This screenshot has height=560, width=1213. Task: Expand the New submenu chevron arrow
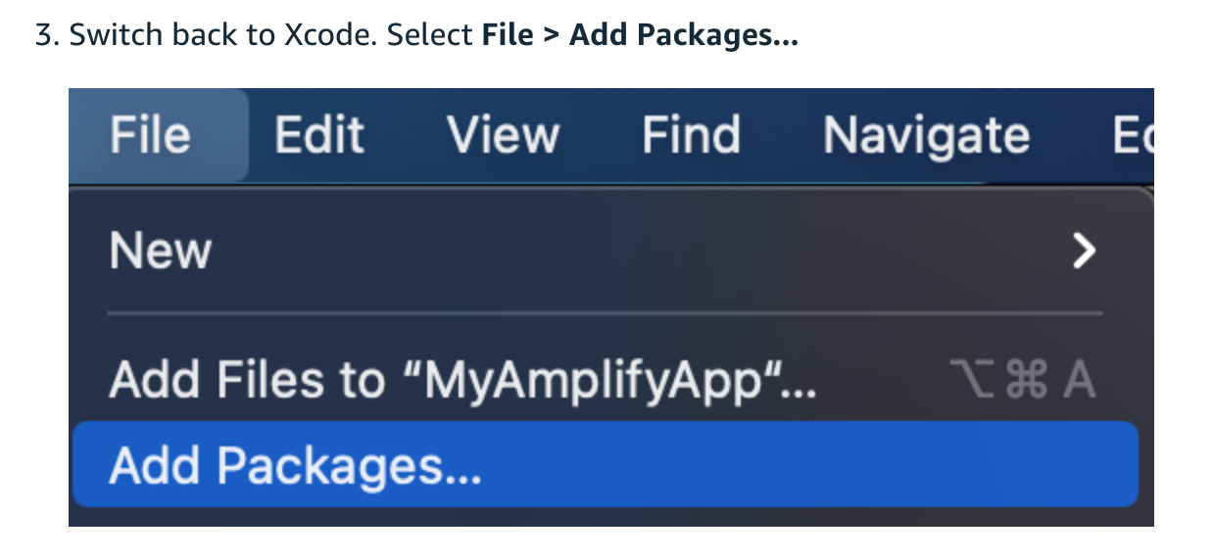(x=1084, y=252)
